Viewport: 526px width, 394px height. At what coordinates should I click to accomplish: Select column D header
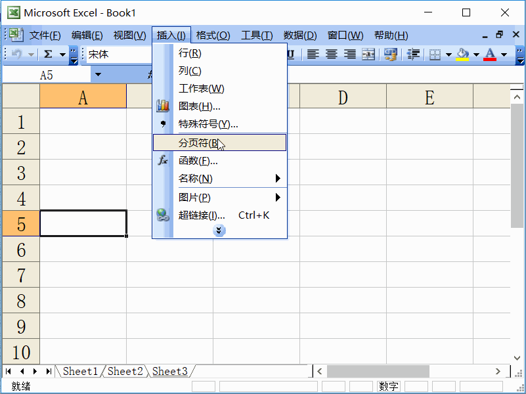click(343, 97)
